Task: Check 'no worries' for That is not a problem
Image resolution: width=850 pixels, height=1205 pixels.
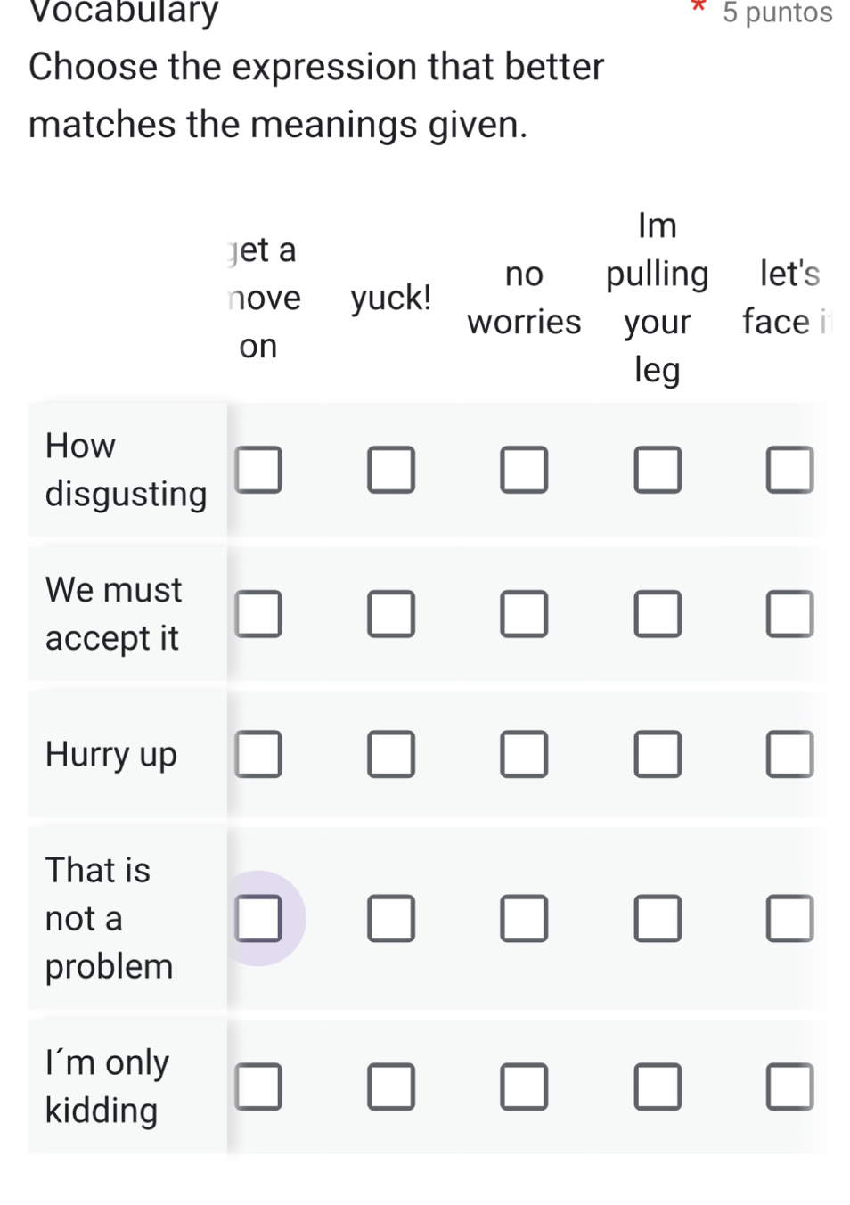Action: click(524, 919)
